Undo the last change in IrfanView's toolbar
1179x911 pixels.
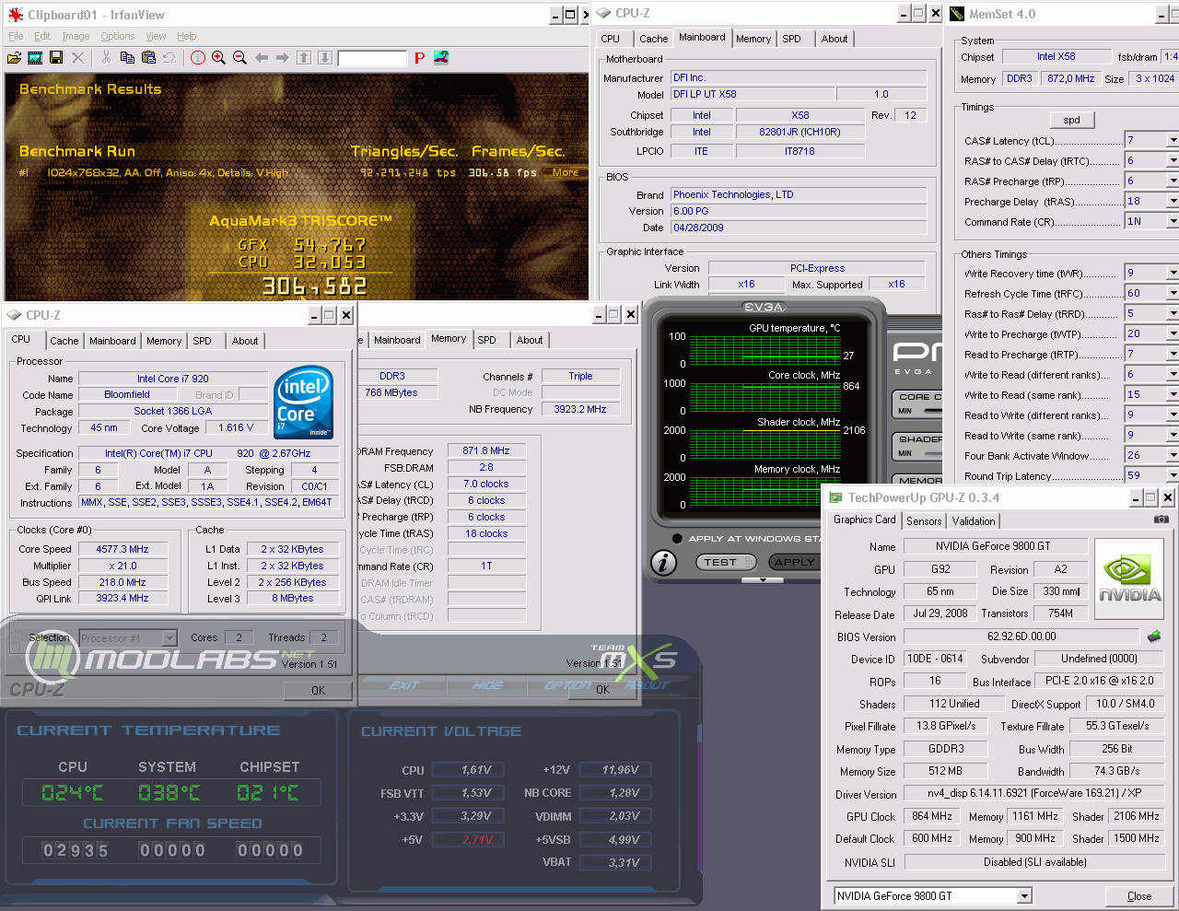(x=169, y=58)
